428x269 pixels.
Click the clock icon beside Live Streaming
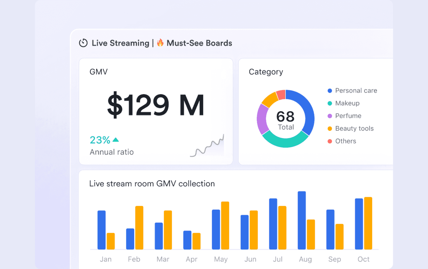[x=83, y=43]
